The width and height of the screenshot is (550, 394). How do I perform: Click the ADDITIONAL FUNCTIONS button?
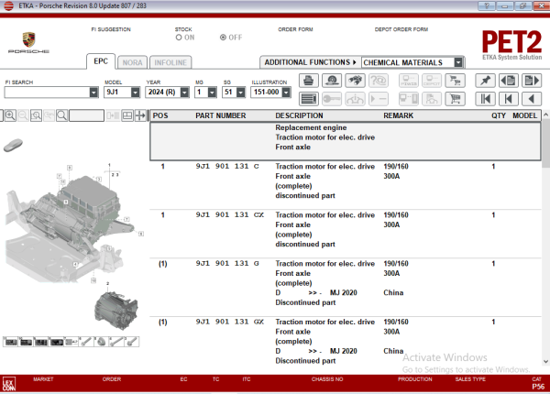coord(310,62)
